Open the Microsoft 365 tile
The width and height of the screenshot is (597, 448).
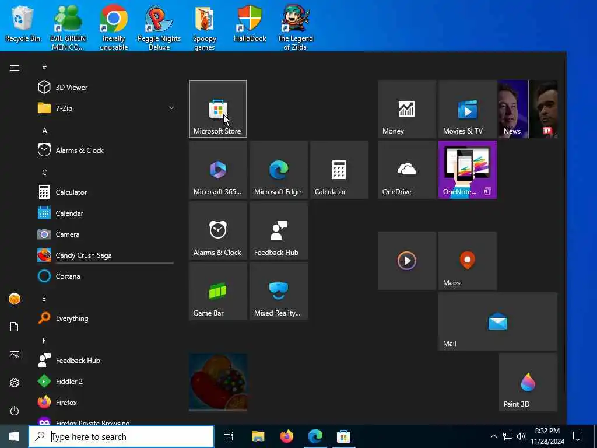pos(218,170)
